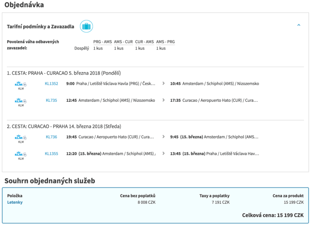Image resolution: width=311 pixels, height=225 pixels.
Task: Click the Letenky link in the summary
Action: (x=15, y=202)
